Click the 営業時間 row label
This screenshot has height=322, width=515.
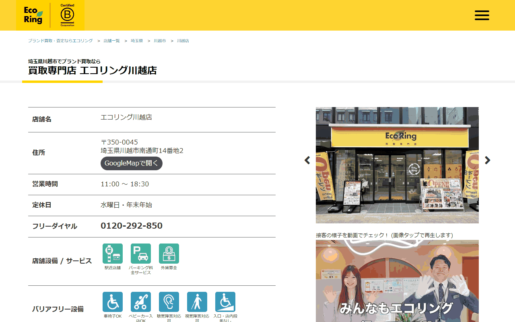[x=45, y=184]
